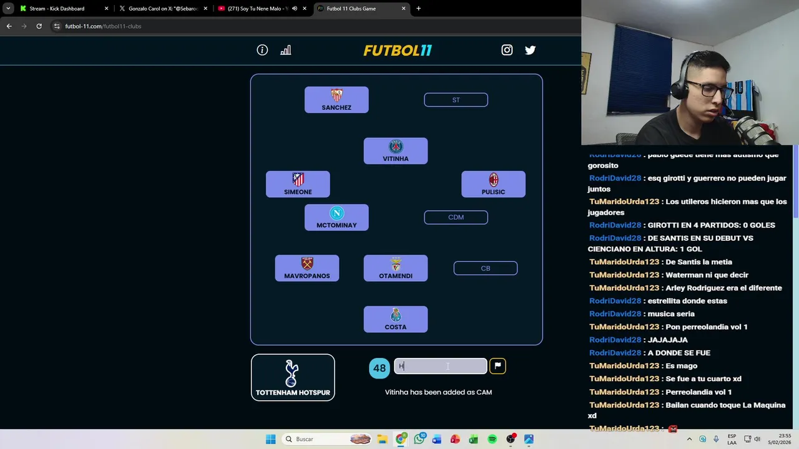Click the Mavropanos player card
This screenshot has height=449, width=799.
click(x=307, y=268)
